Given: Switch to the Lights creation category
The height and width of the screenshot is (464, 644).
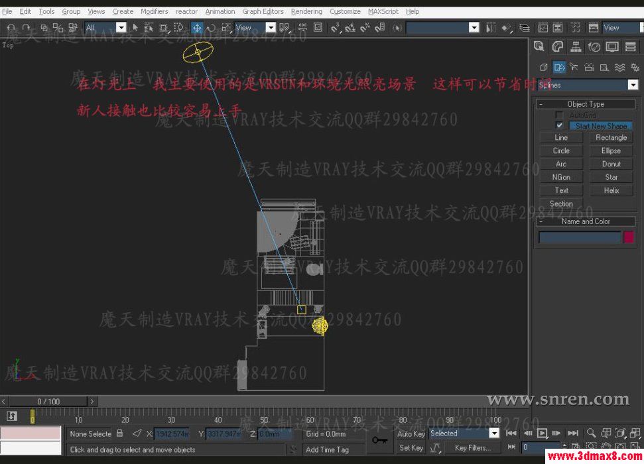Looking at the screenshot, I should coord(574,67).
